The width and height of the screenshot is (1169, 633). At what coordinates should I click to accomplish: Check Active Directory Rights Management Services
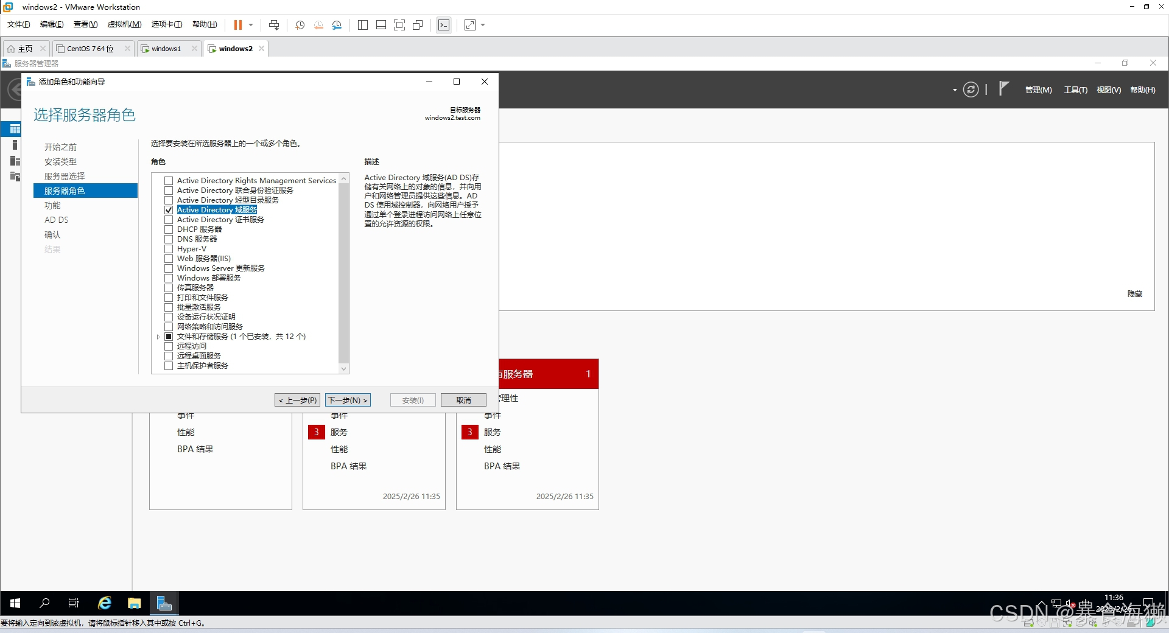point(169,181)
